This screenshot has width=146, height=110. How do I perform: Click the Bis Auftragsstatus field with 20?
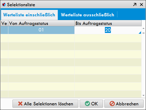[108, 30]
